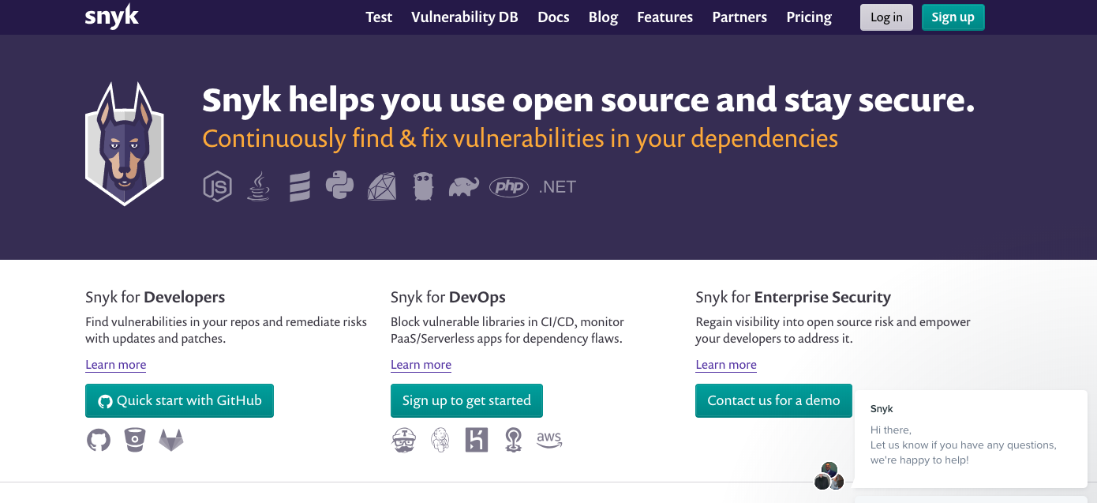This screenshot has width=1097, height=503.
Task: Select the Ruby gem icon
Action: click(382, 186)
